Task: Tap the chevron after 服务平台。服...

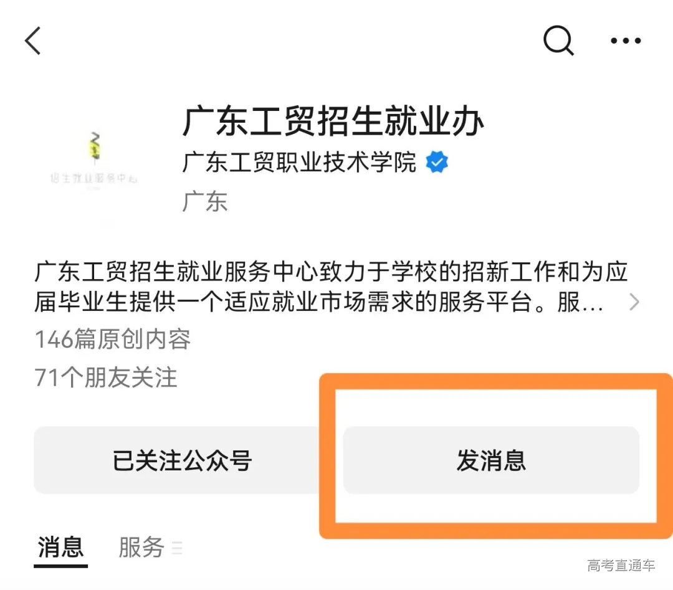Action: coord(634,302)
